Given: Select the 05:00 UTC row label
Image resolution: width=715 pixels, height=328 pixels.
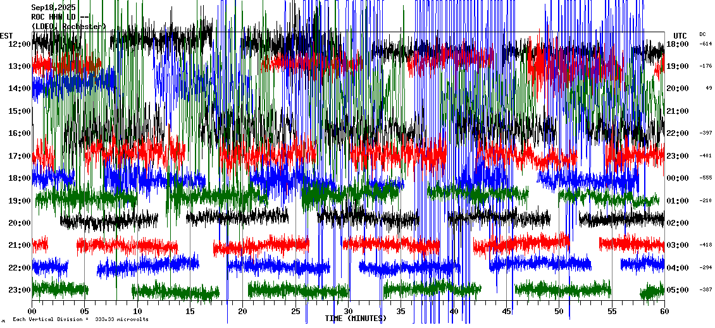Looking at the screenshot, I should click(678, 290).
